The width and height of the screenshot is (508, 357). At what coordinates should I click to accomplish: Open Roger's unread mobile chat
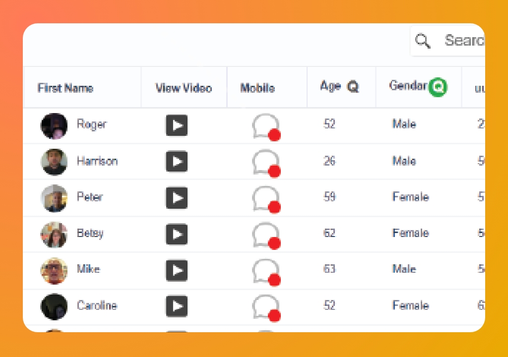266,126
